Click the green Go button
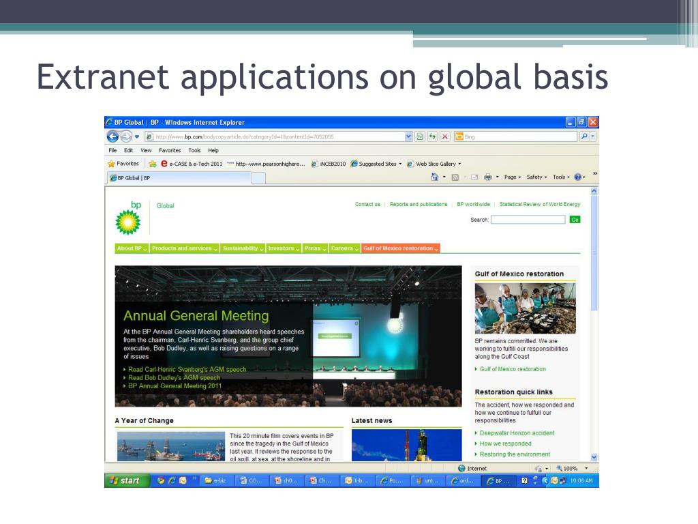Screen dimensions: 698x524 575,220
